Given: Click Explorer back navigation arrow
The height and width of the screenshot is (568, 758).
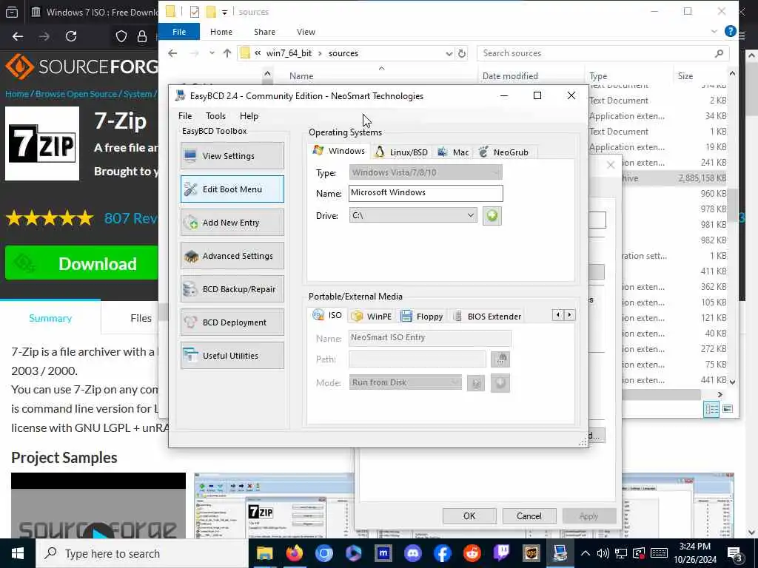Looking at the screenshot, I should [172, 53].
